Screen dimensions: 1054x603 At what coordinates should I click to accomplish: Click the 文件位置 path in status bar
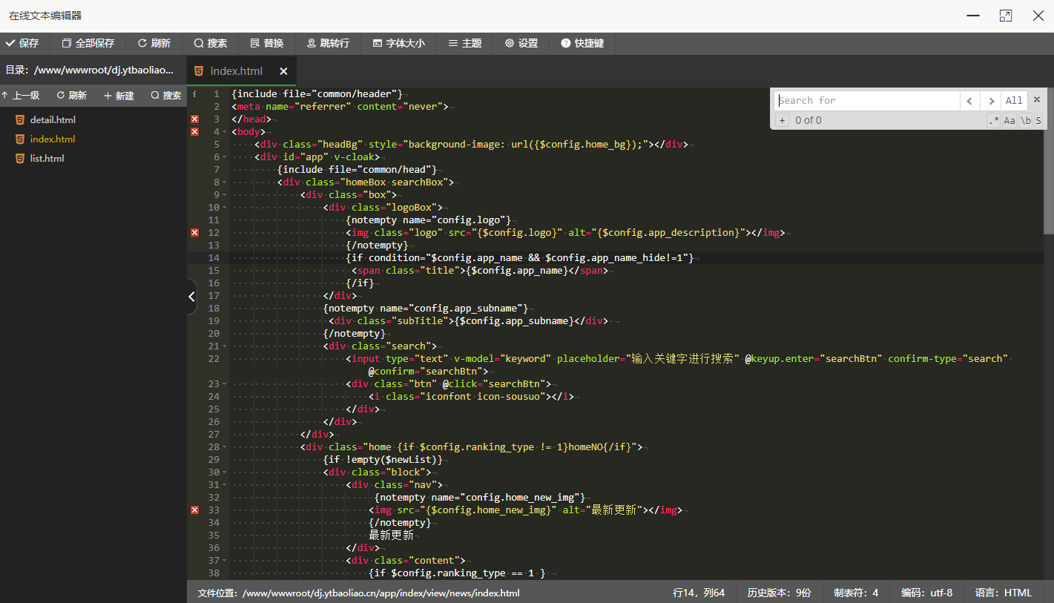(x=358, y=593)
